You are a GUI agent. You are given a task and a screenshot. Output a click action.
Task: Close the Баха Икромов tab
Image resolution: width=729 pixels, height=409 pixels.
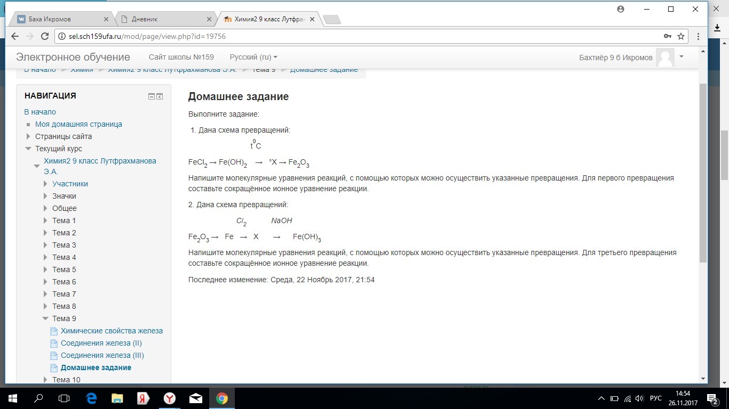(106, 19)
